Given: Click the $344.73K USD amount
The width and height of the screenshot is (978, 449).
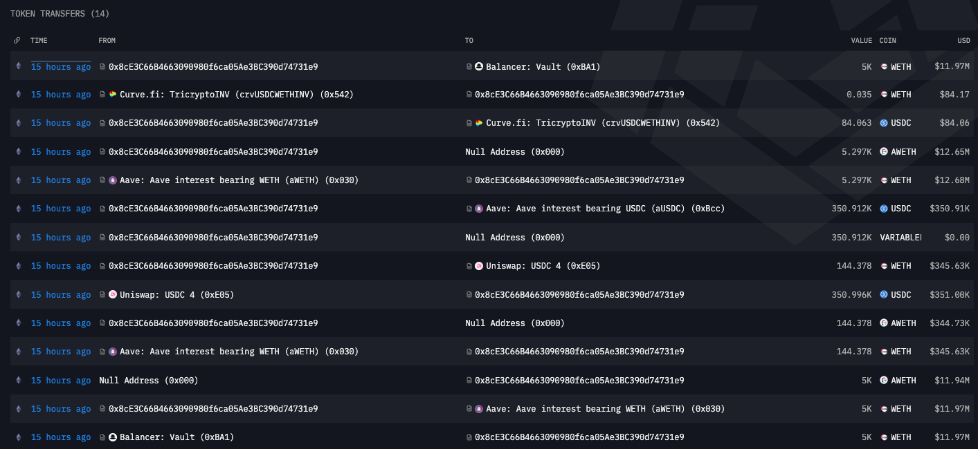Looking at the screenshot, I should coord(949,323).
